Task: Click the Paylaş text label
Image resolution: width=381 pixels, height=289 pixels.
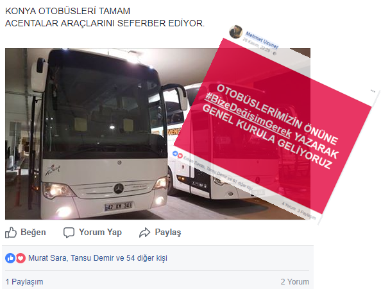Action: pyautogui.click(x=168, y=232)
